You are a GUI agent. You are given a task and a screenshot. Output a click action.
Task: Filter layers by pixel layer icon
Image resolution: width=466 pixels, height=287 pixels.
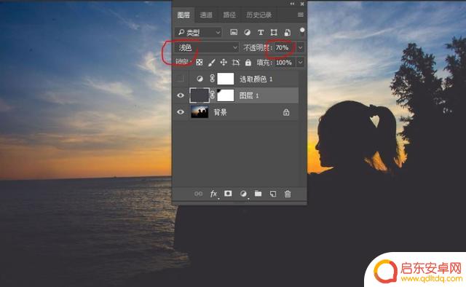pyautogui.click(x=234, y=33)
